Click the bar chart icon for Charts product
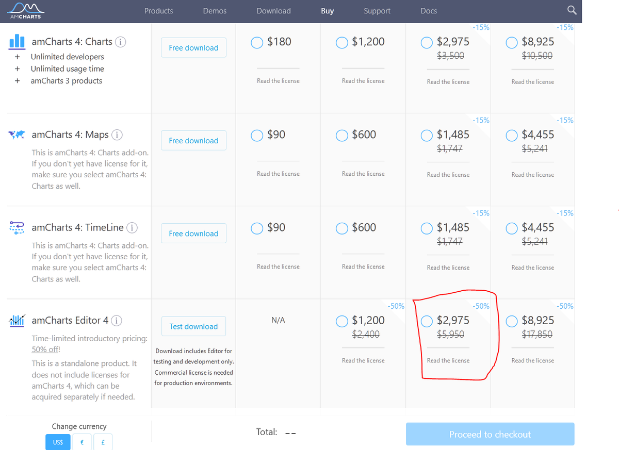 (x=18, y=41)
